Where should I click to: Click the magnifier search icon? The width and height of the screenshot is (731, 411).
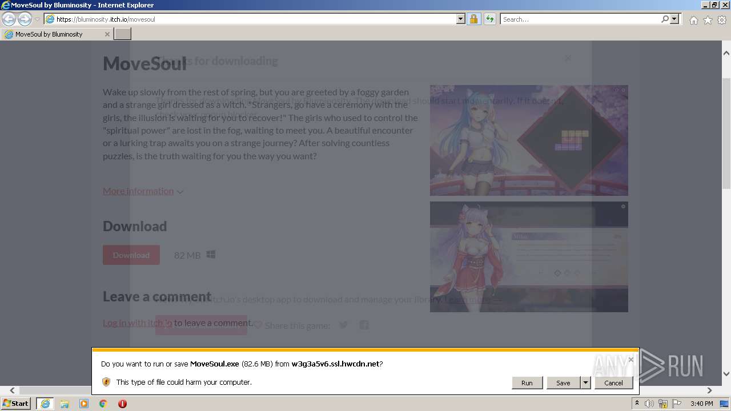point(665,19)
